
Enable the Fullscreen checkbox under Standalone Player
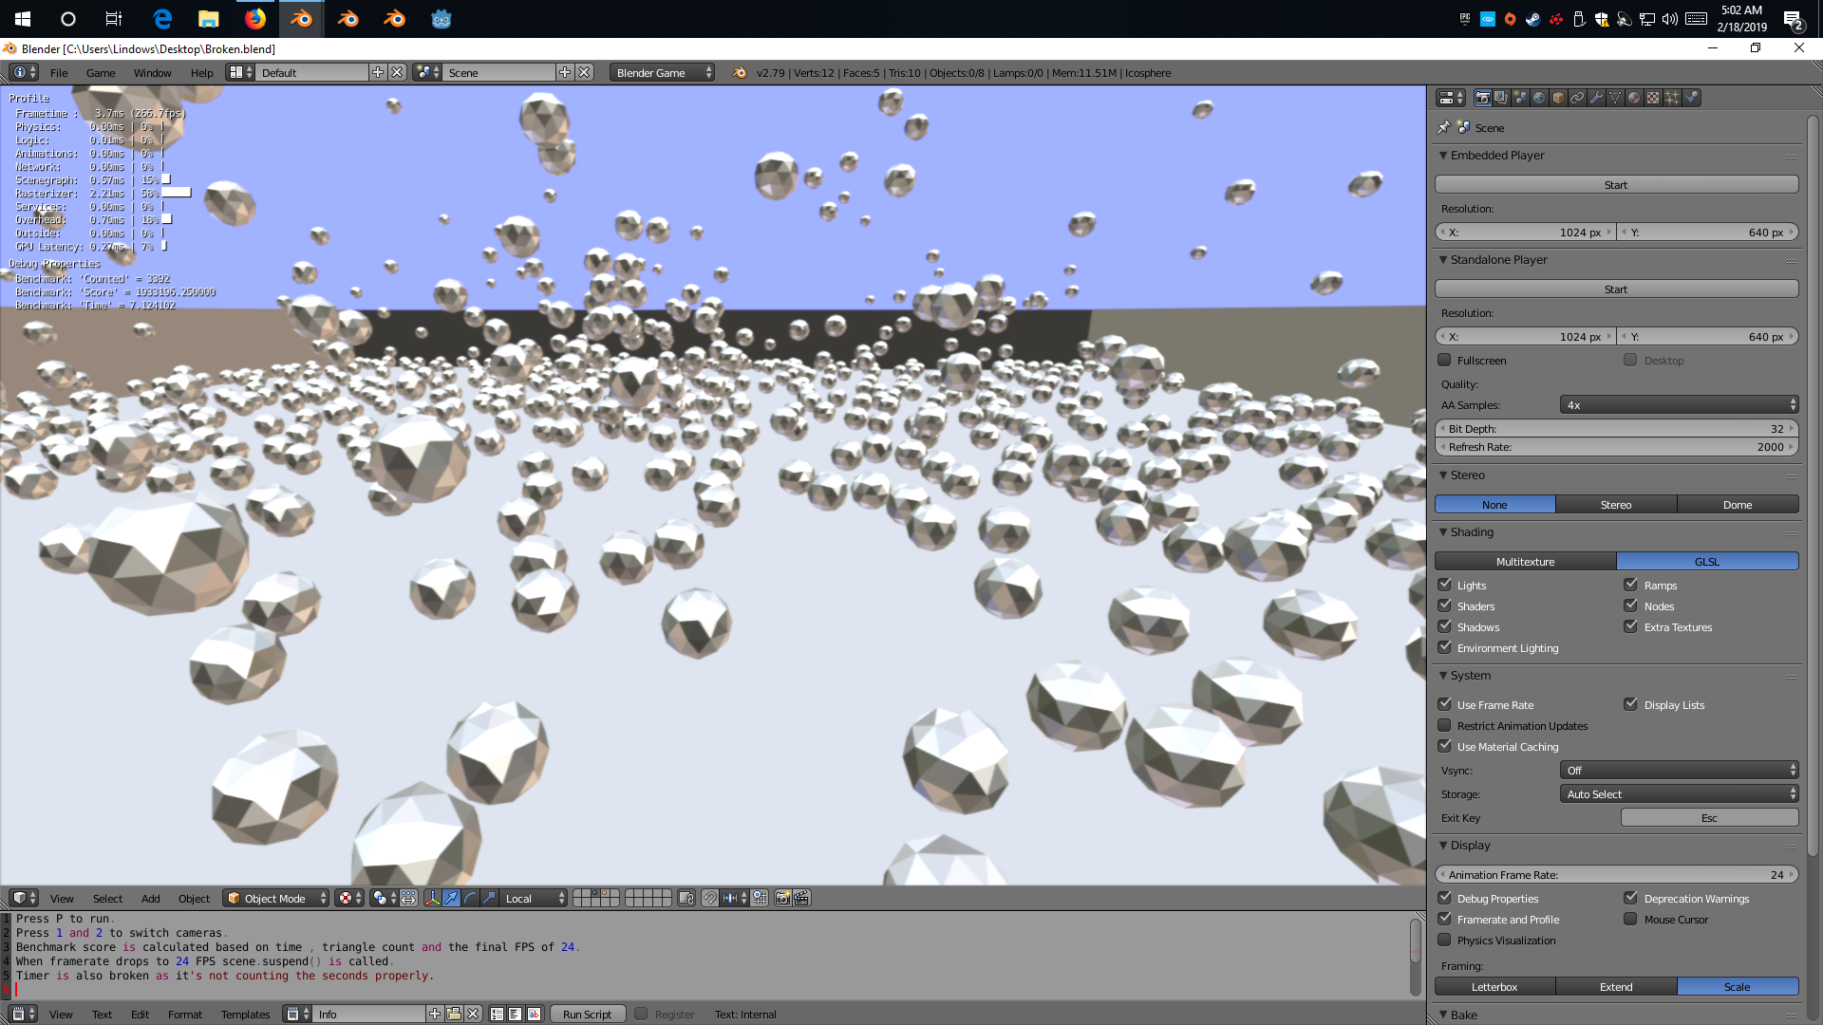click(1445, 360)
